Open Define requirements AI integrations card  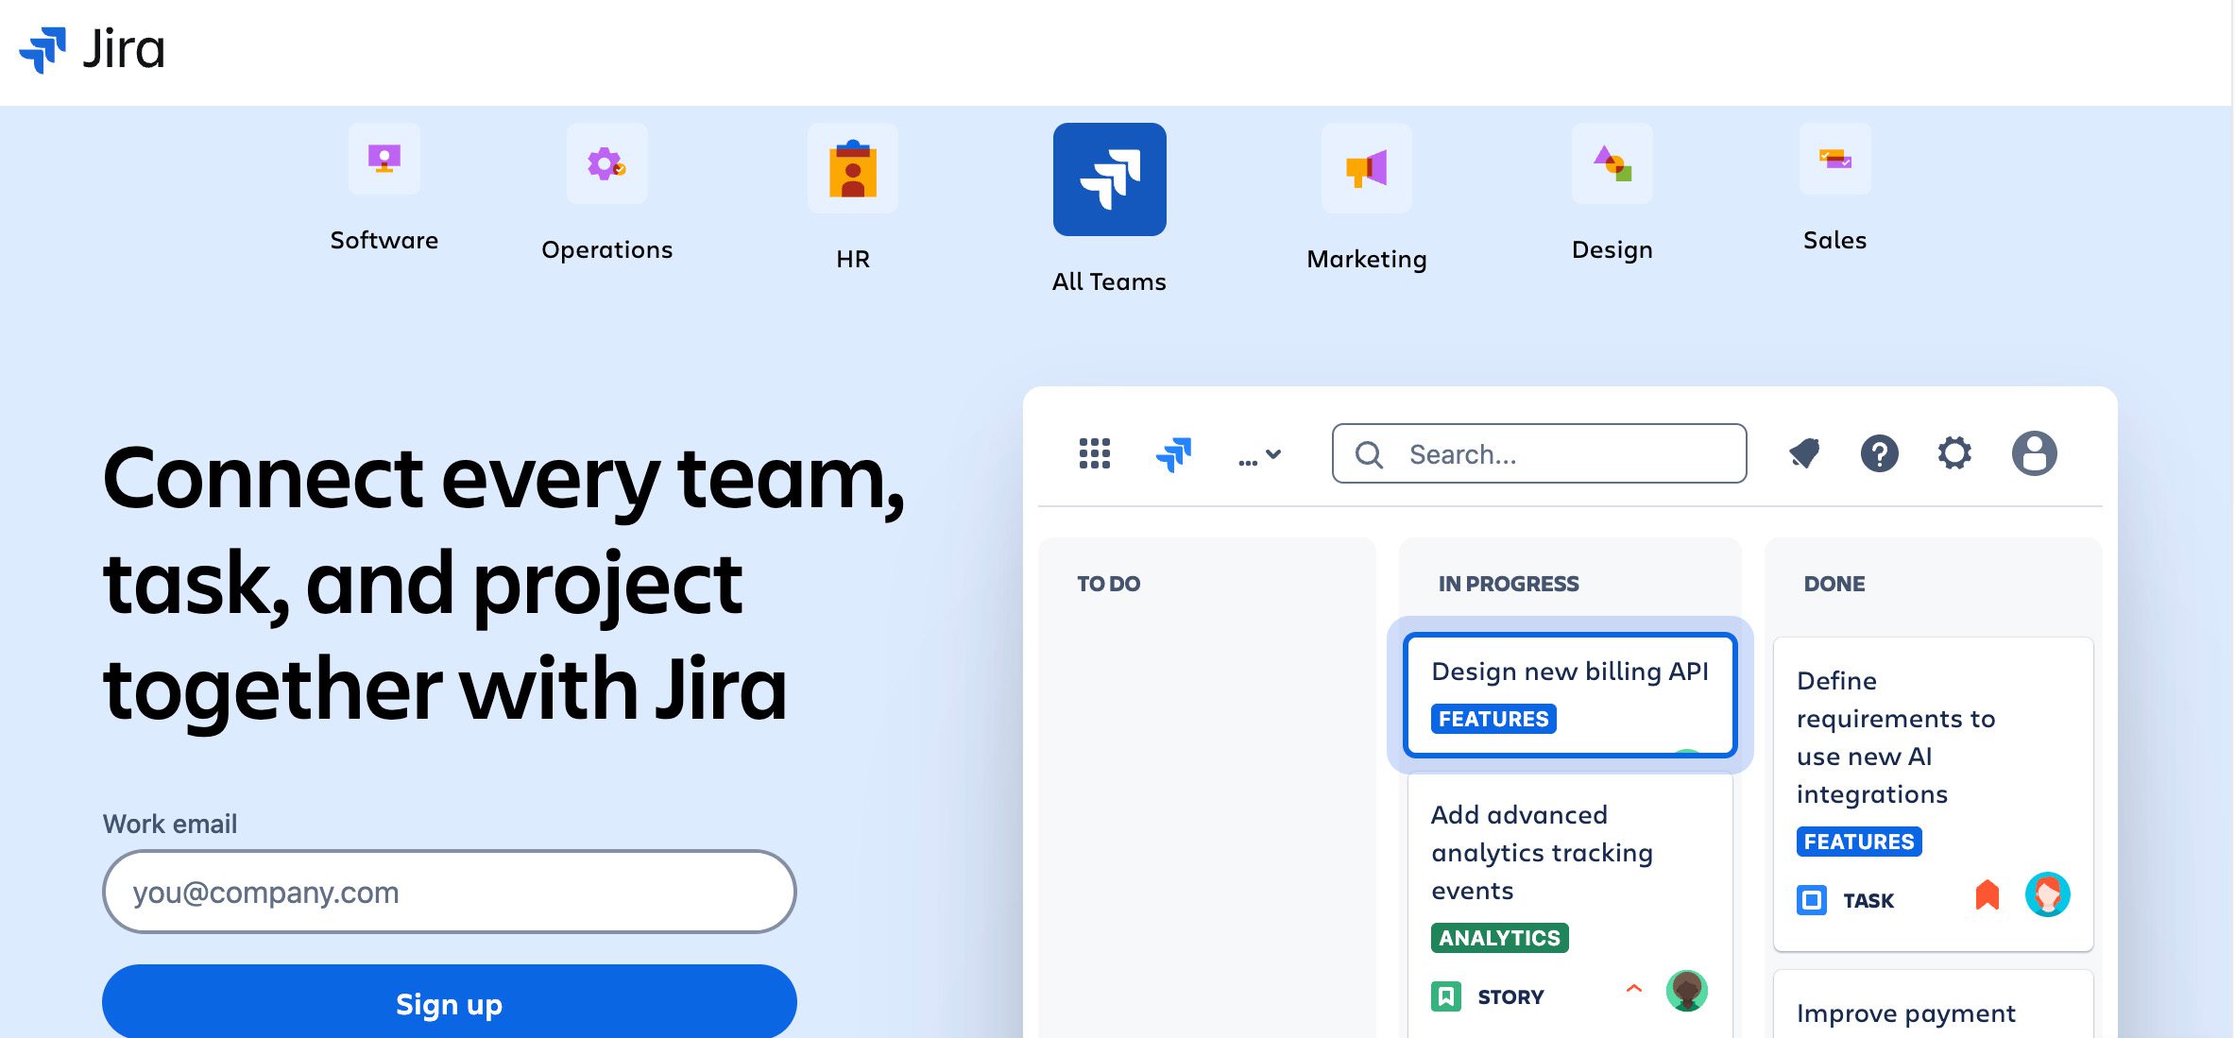[1934, 793]
